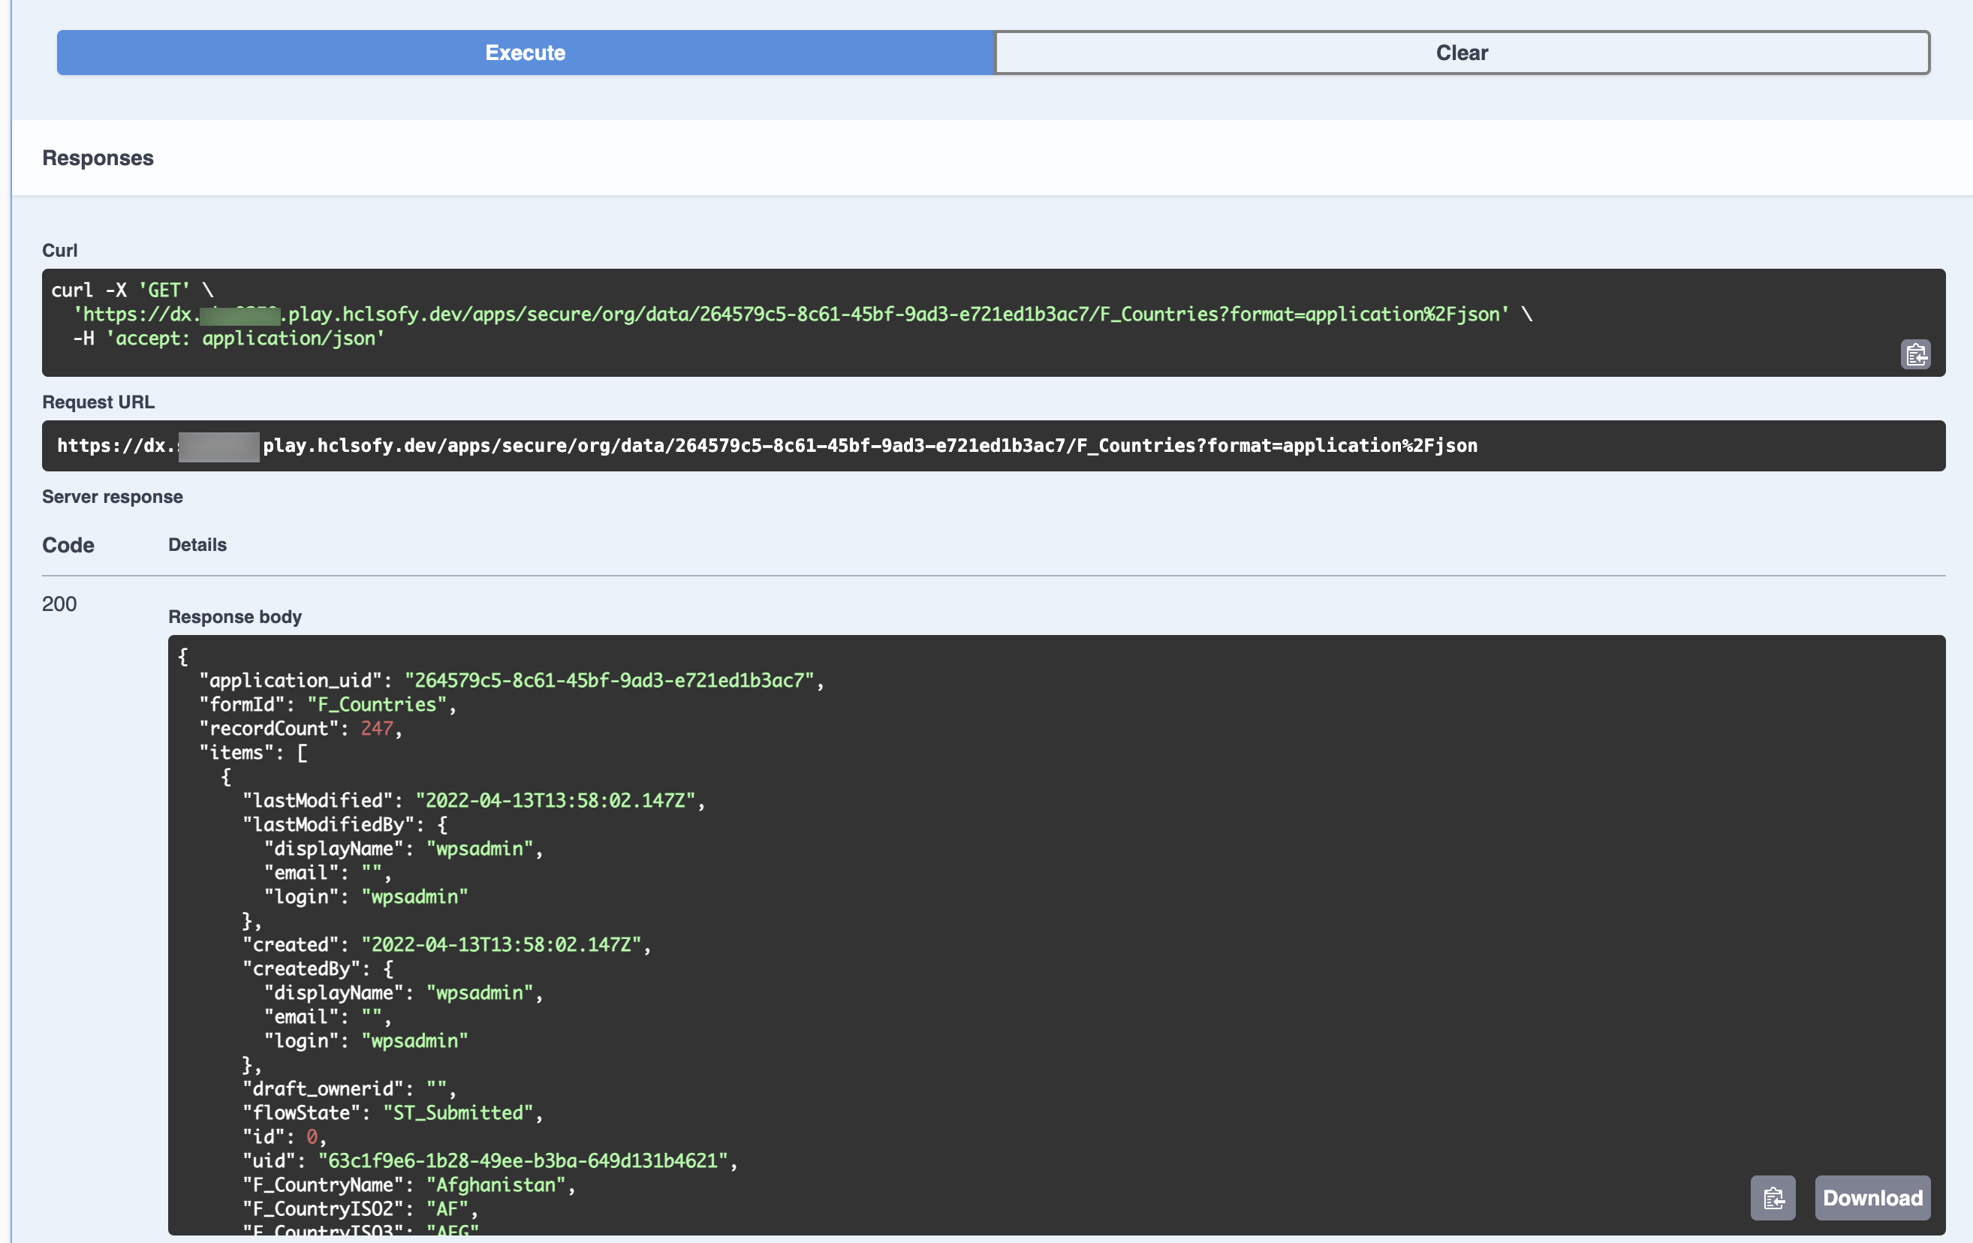Click the lastModified timestamp value

[555, 801]
